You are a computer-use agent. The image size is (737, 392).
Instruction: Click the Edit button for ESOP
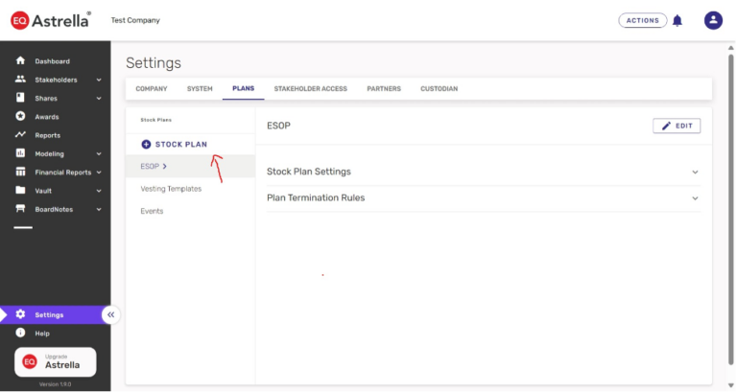677,126
